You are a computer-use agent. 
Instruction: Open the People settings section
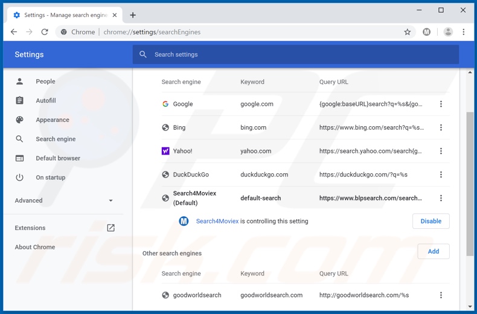coord(45,82)
